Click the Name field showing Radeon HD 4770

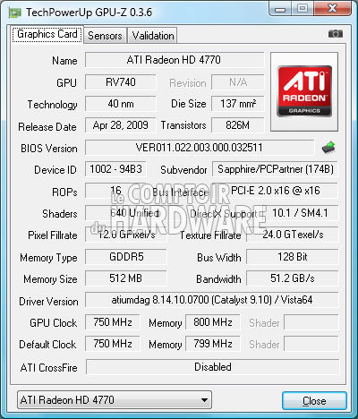pos(175,60)
